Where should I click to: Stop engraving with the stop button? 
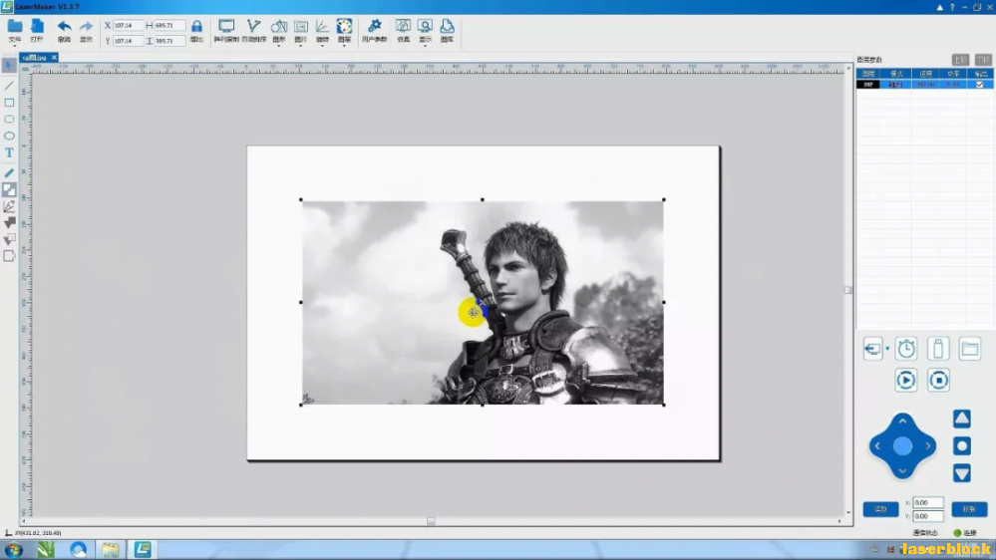pos(938,381)
